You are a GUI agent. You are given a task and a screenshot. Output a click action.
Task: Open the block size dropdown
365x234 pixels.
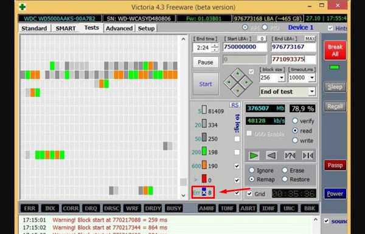pyautogui.click(x=282, y=78)
